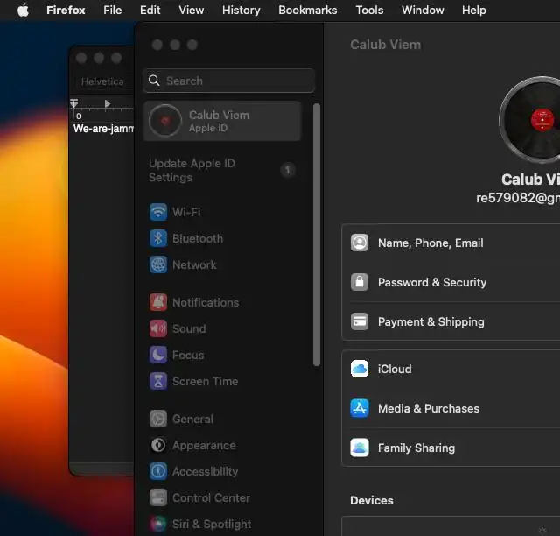Open the Name, Phone, Email row
The width and height of the screenshot is (560, 536).
(x=451, y=243)
